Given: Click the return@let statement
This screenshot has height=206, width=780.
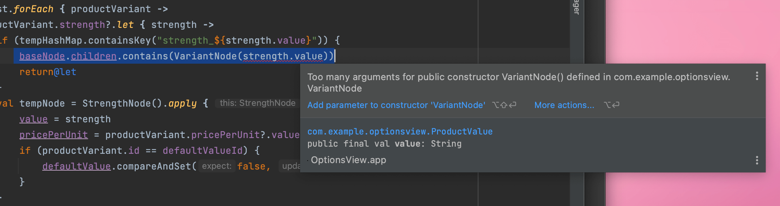Looking at the screenshot, I should 48,72.
